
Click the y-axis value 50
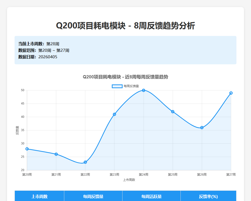tap(23, 90)
